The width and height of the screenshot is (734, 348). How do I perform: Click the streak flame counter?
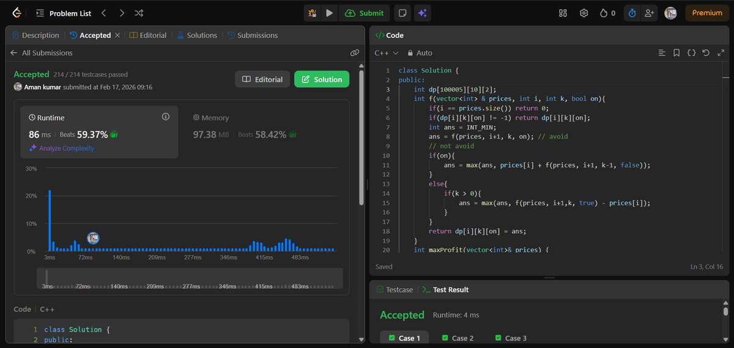607,13
